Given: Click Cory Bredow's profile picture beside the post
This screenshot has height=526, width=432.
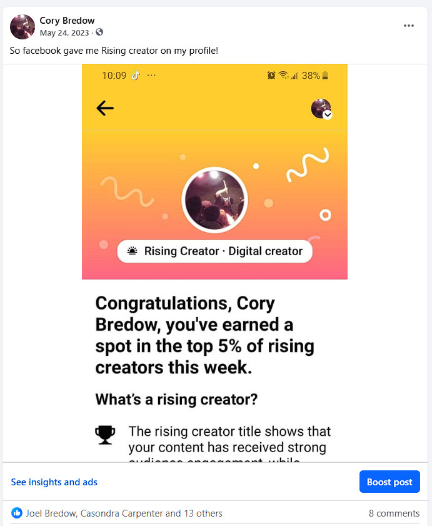Looking at the screenshot, I should click(x=23, y=27).
